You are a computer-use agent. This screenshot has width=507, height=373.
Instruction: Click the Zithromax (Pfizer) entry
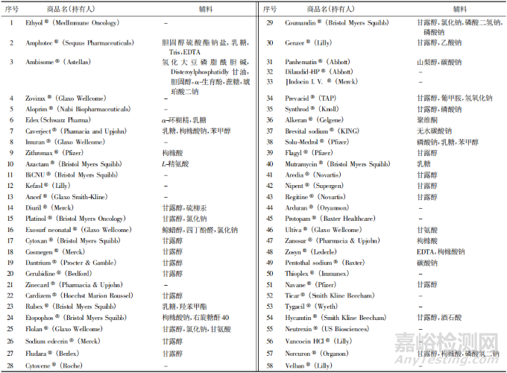pyautogui.click(x=61, y=152)
